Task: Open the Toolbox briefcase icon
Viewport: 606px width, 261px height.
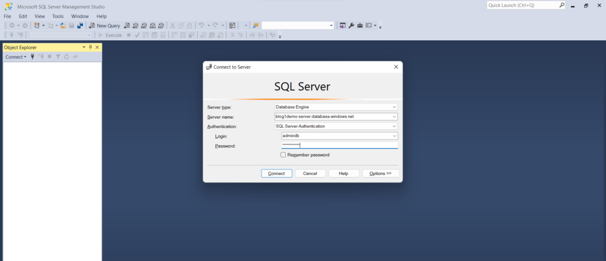Action: tap(360, 26)
